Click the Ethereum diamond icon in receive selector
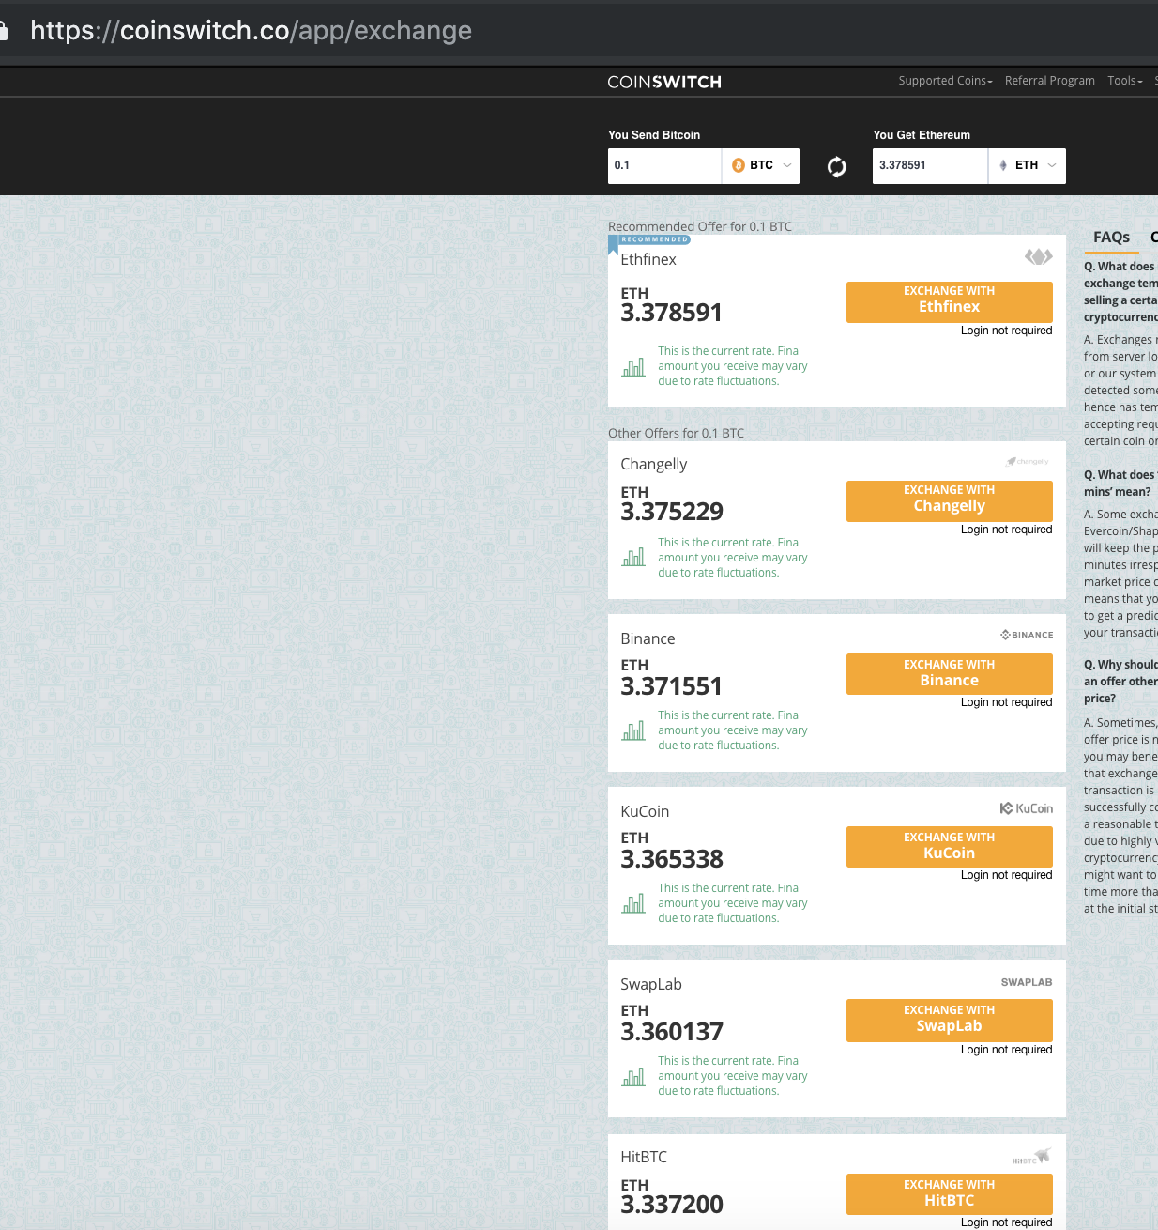The width and height of the screenshot is (1158, 1230). (x=1003, y=165)
